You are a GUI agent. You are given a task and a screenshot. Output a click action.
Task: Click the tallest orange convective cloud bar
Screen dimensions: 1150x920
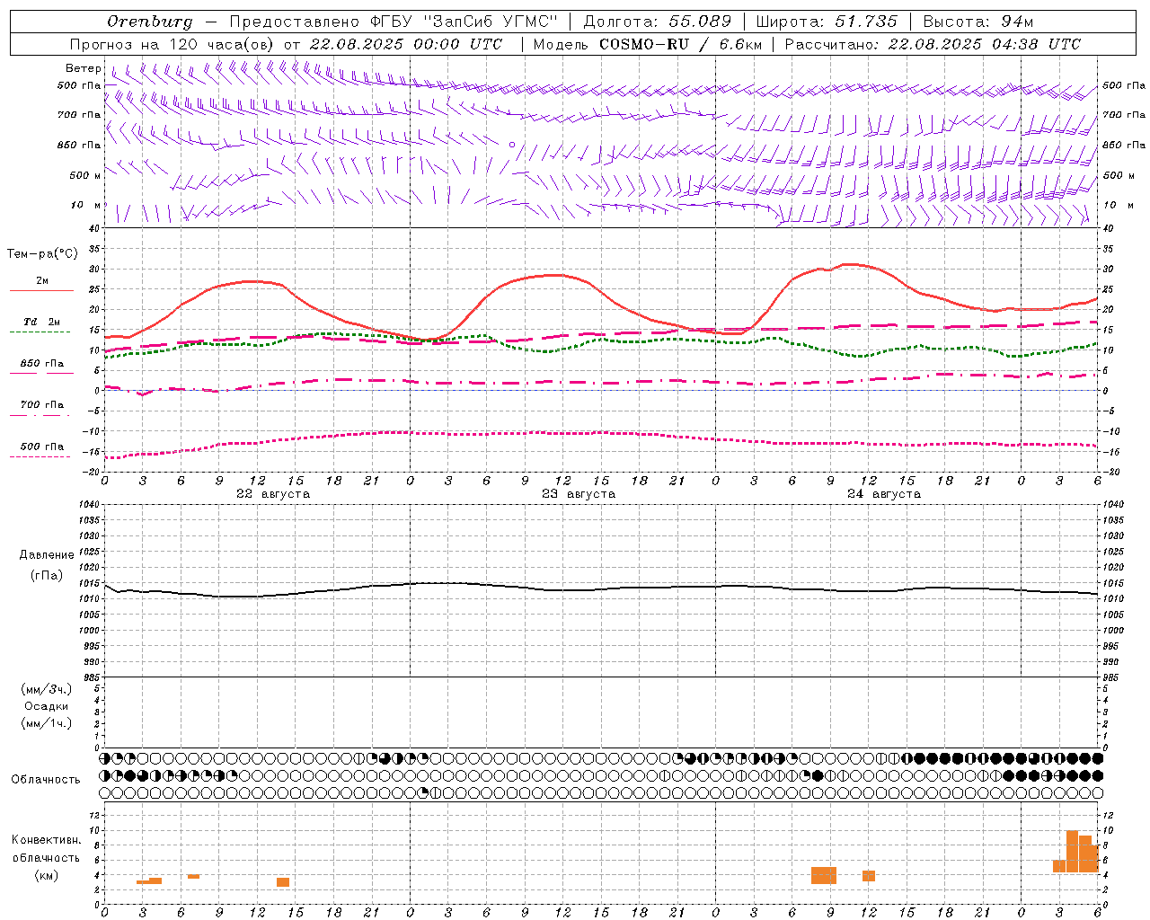[1072, 852]
